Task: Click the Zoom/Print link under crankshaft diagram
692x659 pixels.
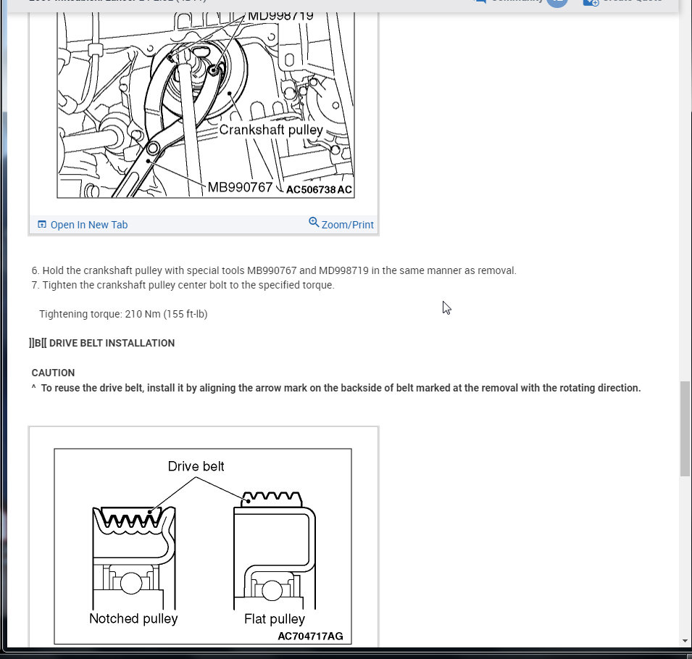Action: click(x=341, y=224)
